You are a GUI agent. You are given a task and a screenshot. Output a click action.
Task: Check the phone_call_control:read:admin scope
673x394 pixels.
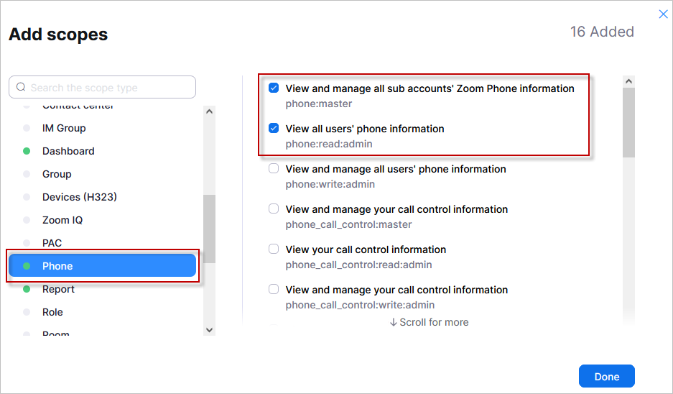(x=274, y=249)
